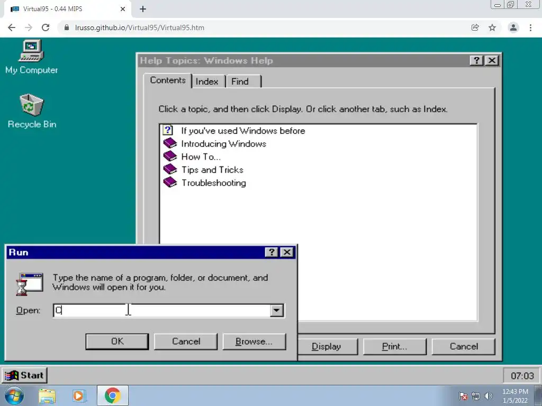Select the Troubleshooting book icon
542x406 pixels.
click(x=170, y=182)
